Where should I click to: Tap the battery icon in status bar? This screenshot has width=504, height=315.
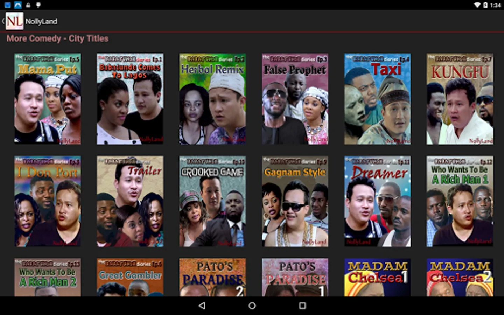pyautogui.click(x=485, y=5)
